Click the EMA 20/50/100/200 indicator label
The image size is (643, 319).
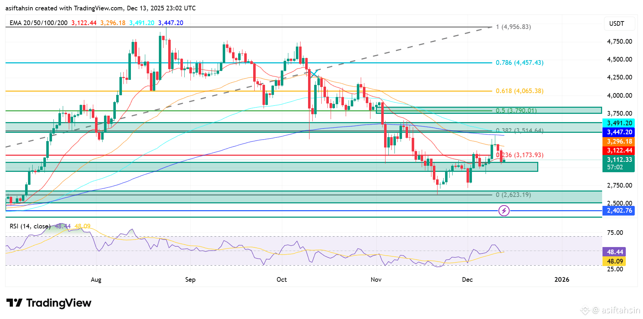coord(38,23)
